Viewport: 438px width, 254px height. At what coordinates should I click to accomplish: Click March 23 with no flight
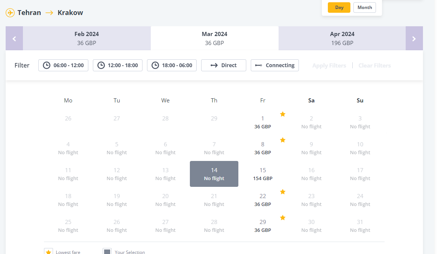point(311,200)
